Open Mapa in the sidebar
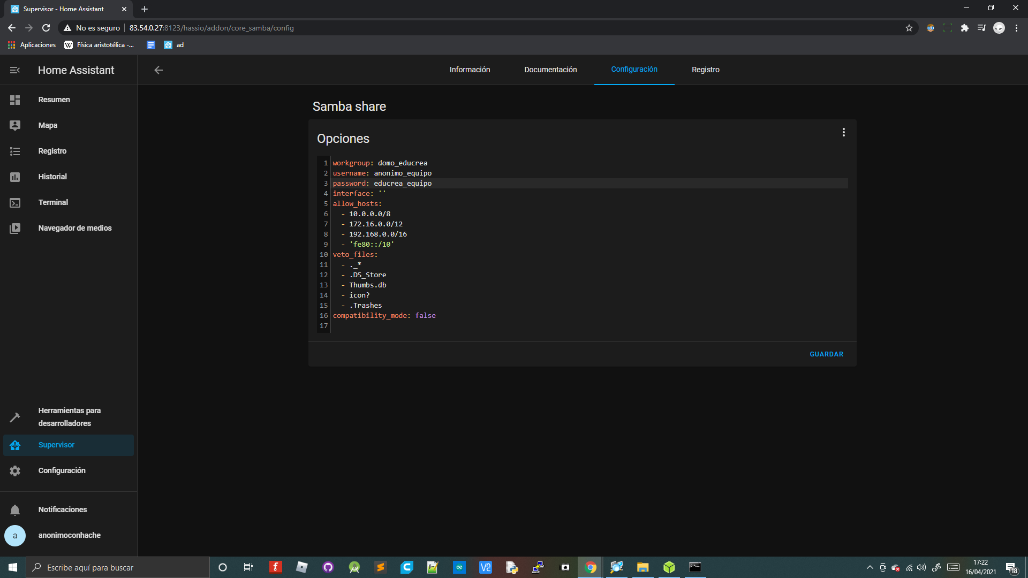This screenshot has height=578, width=1028. 48,125
